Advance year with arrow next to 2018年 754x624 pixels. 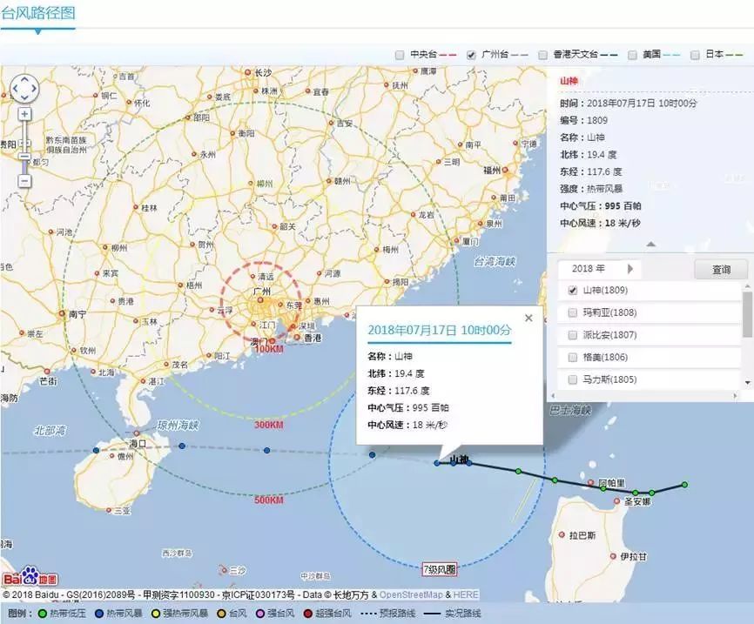630,269
